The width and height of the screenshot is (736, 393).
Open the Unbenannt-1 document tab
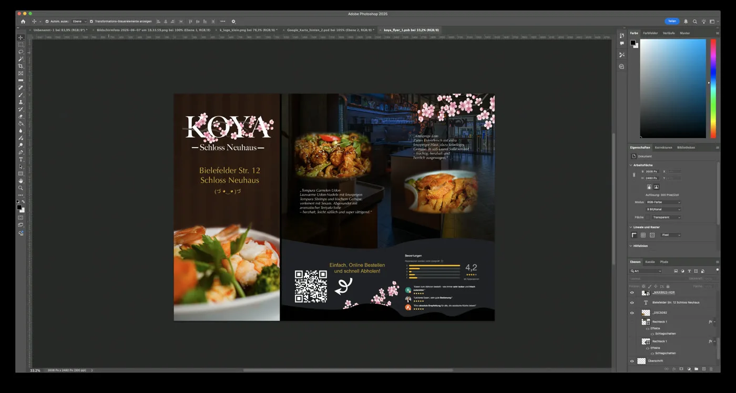click(x=59, y=30)
